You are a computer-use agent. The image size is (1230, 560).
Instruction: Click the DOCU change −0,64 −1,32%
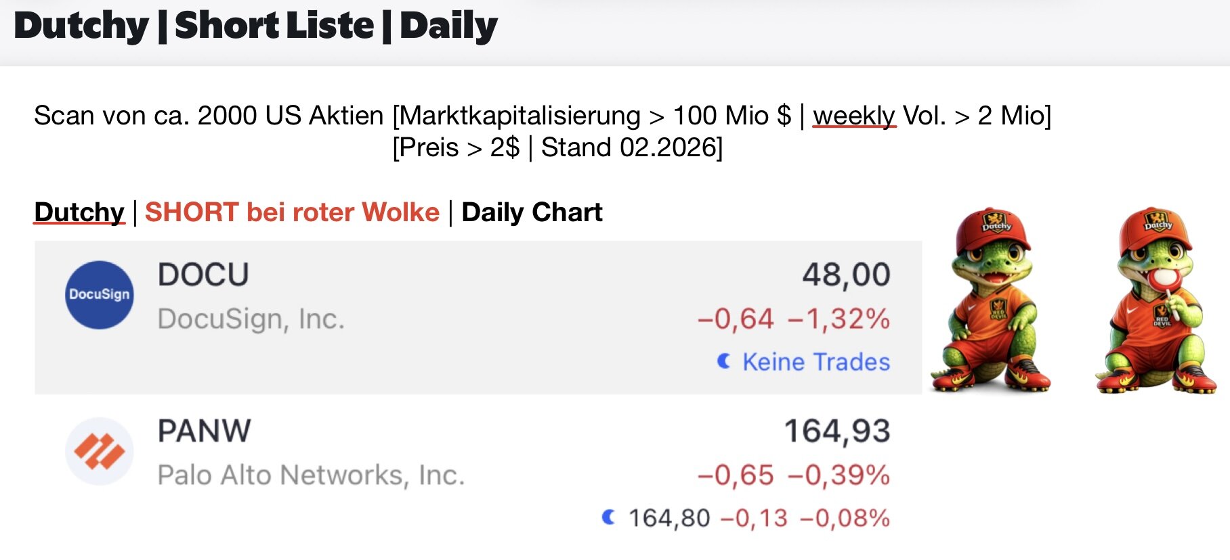tap(793, 319)
